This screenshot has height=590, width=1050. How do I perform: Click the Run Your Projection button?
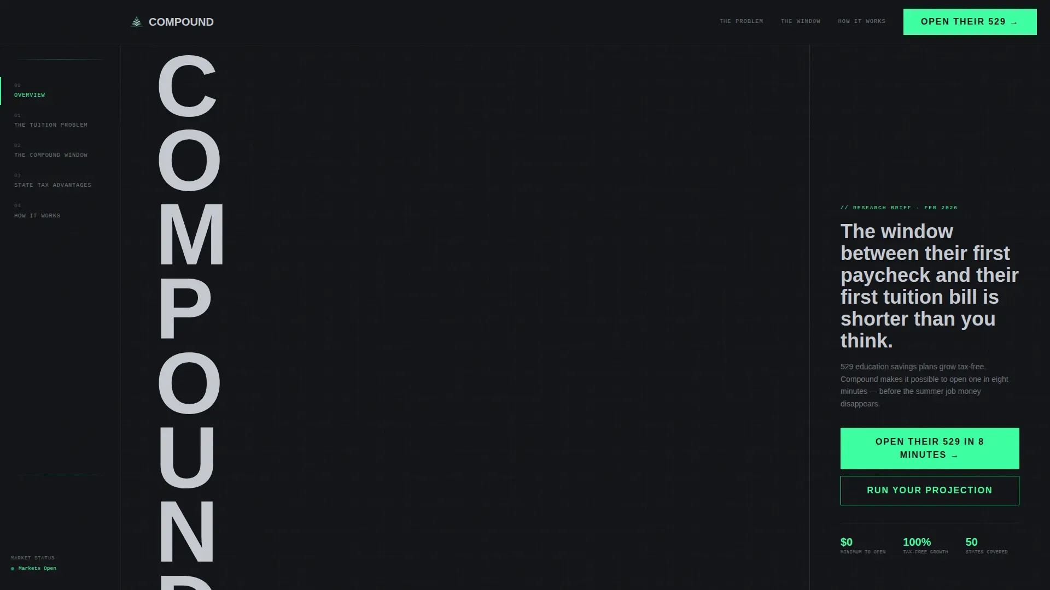(x=930, y=491)
